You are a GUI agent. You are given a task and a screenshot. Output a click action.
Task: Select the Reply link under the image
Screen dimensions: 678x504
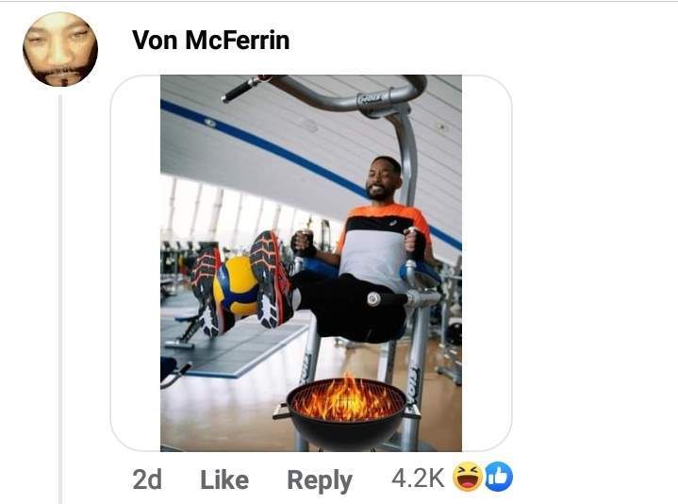(320, 479)
